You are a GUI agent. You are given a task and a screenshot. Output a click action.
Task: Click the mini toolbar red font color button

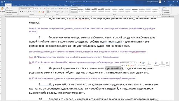click(x=132, y=65)
